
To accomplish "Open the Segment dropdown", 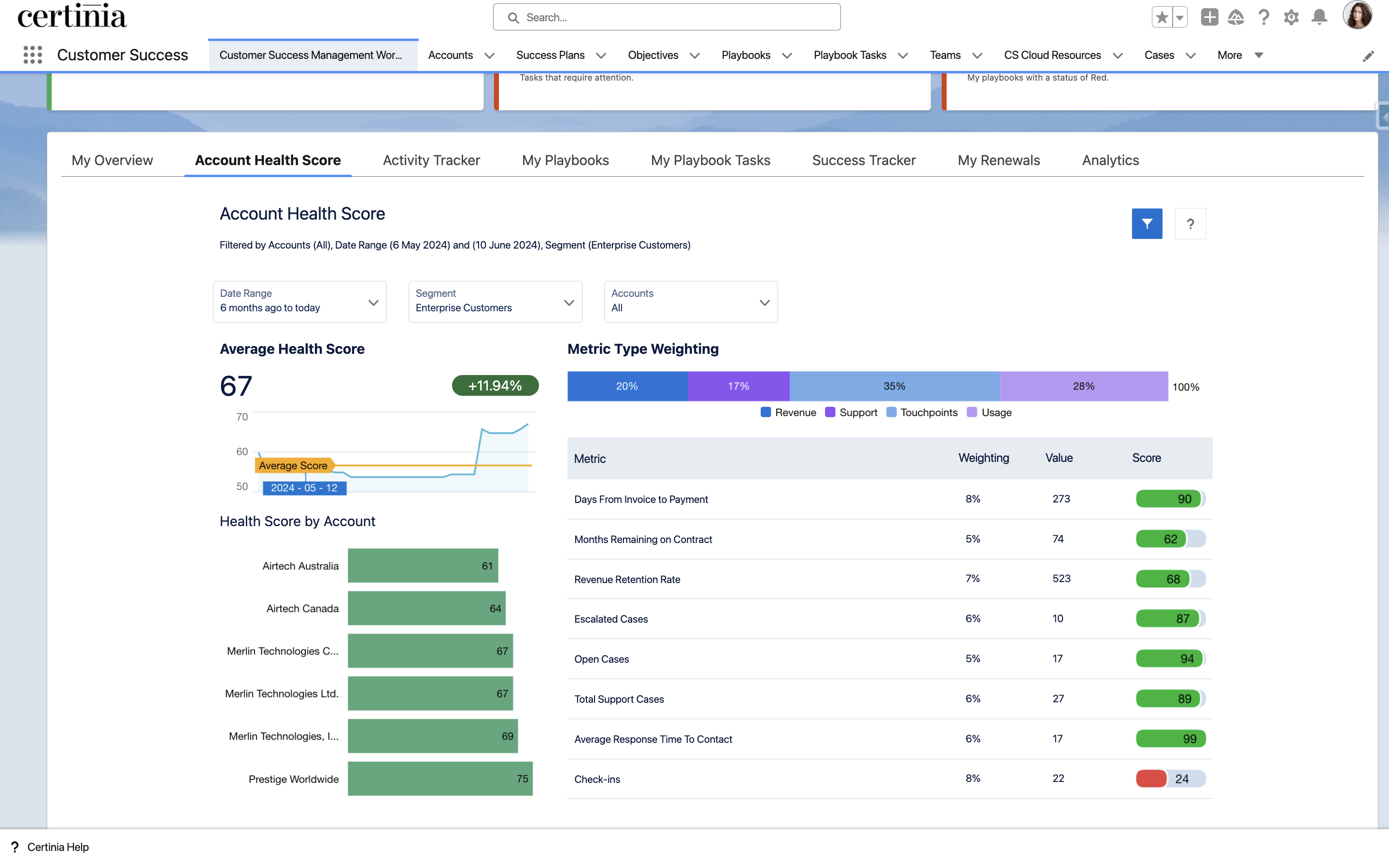I will [569, 302].
